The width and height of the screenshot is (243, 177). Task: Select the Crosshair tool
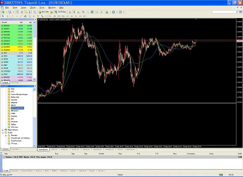(7, 16)
